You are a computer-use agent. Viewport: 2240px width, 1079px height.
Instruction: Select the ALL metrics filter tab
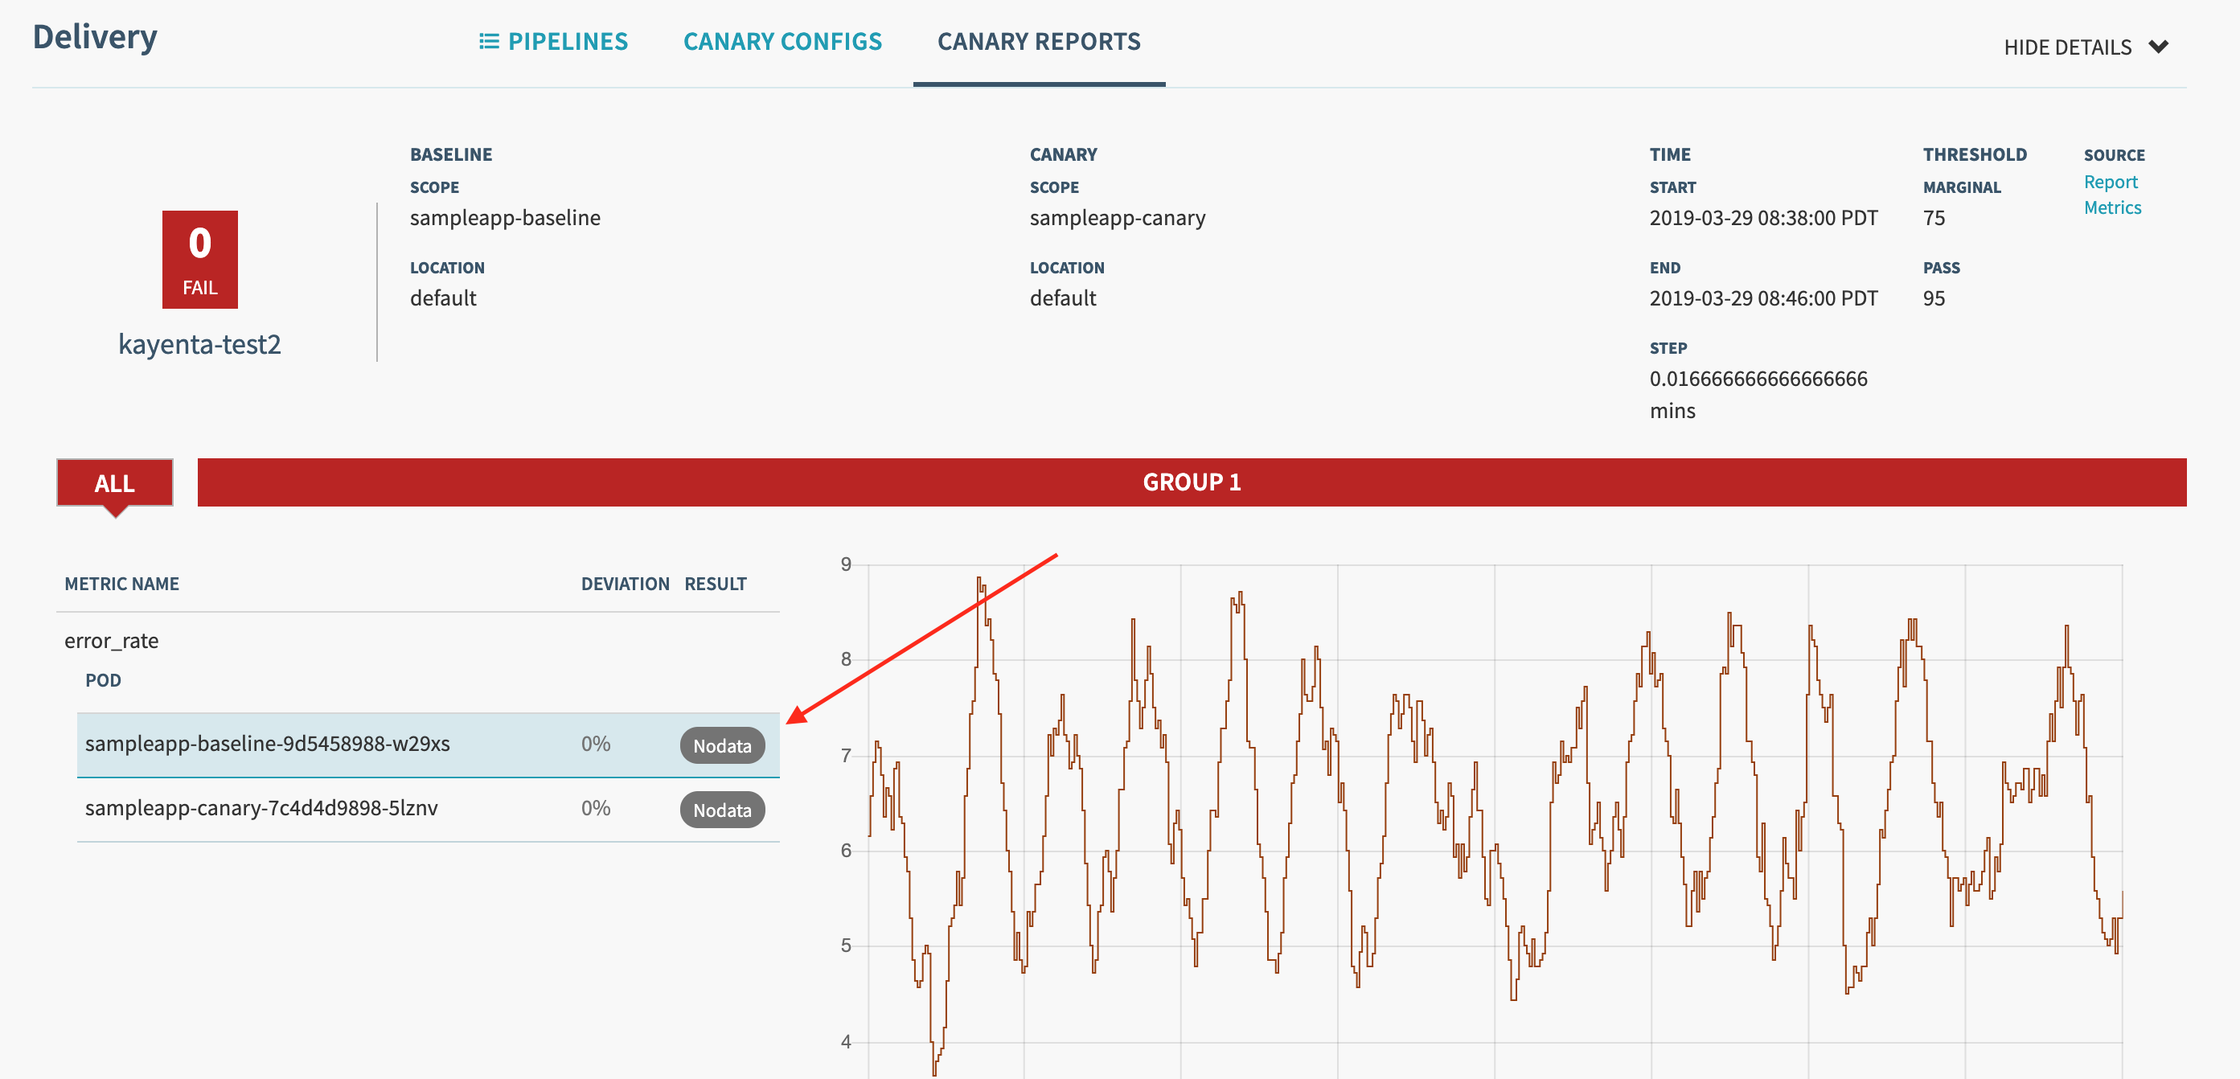[x=115, y=483]
